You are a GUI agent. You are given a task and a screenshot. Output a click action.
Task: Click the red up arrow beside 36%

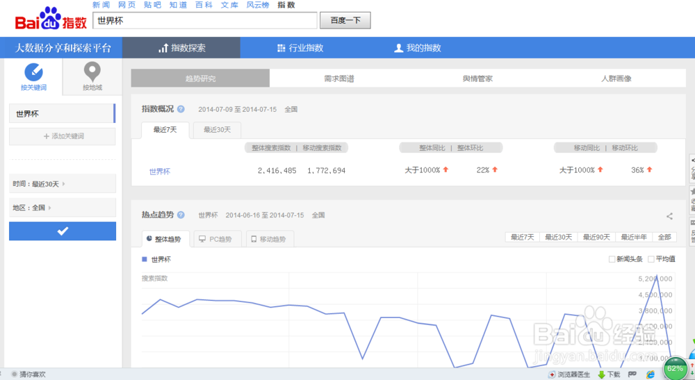pyautogui.click(x=649, y=170)
